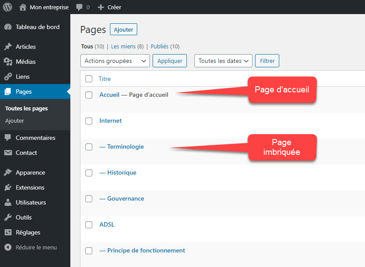
Task: Click the Réglages sliders icon
Action: 8,232
